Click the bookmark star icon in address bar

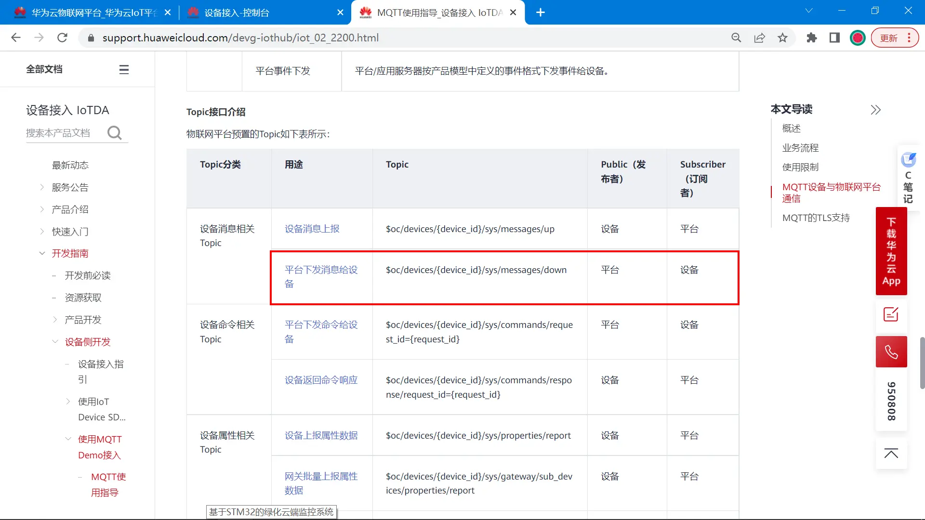pyautogui.click(x=783, y=38)
